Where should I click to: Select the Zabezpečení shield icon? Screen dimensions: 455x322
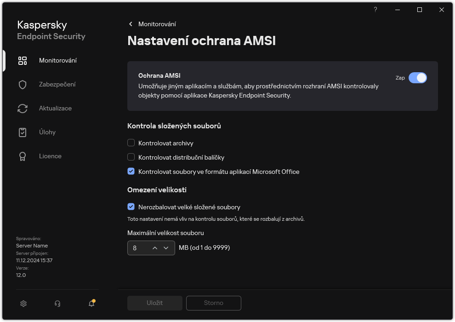click(x=22, y=84)
